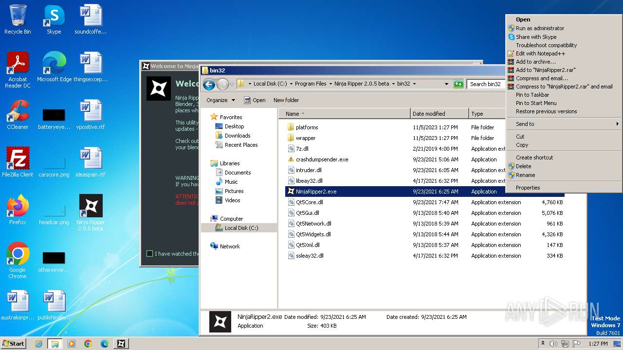
Task: Select Pin to Taskbar in context menu
Action: 564,95
